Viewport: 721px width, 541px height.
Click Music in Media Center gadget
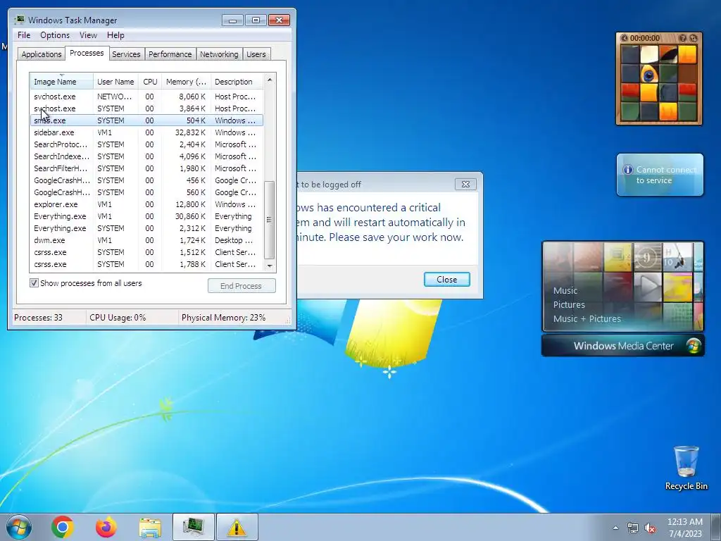coord(565,290)
